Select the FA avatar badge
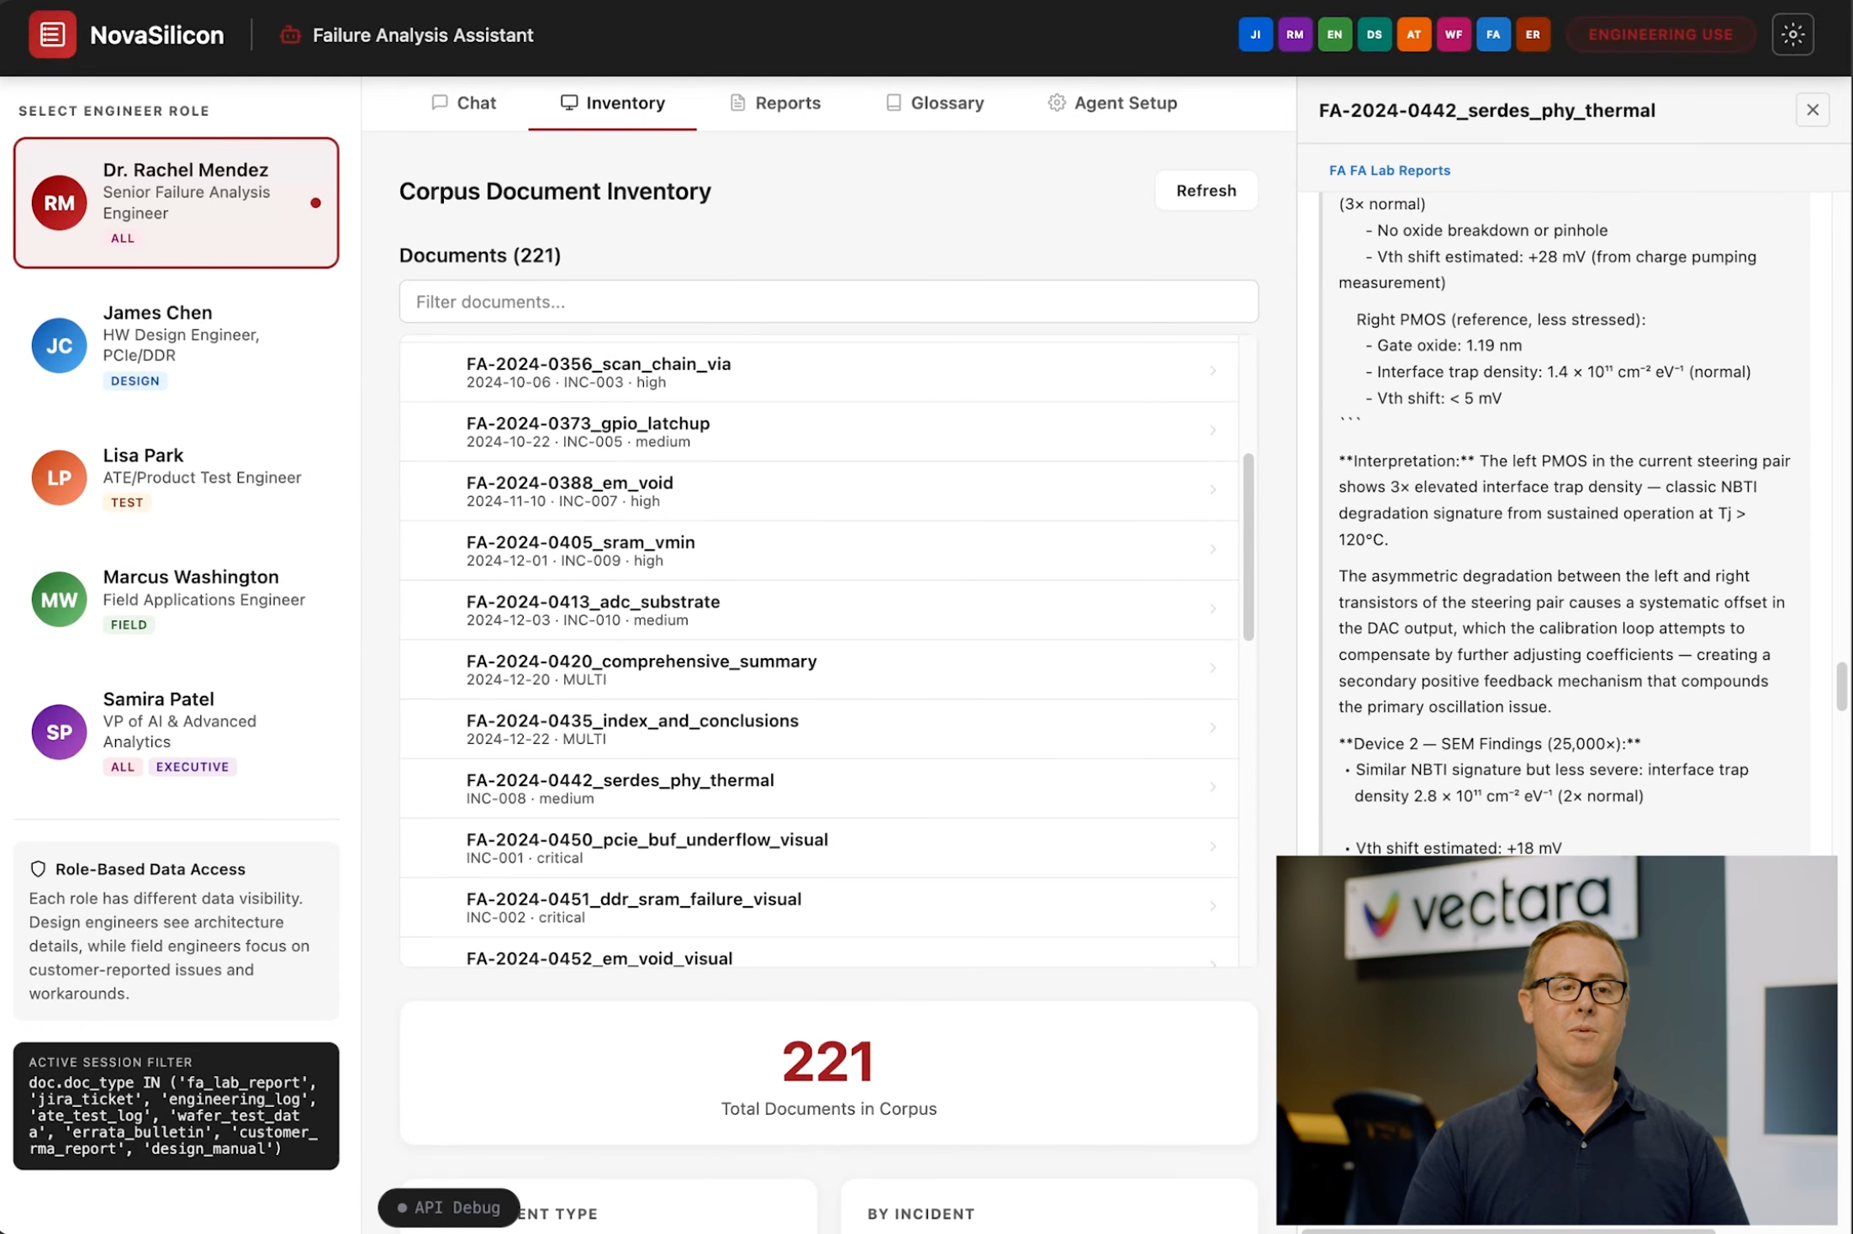Screen dimensions: 1853x1234 pos(1493,34)
